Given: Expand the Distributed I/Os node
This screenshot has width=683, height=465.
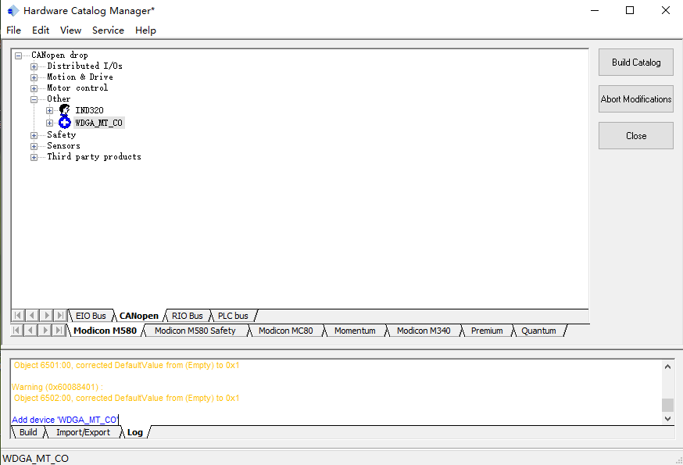Looking at the screenshot, I should pos(34,66).
